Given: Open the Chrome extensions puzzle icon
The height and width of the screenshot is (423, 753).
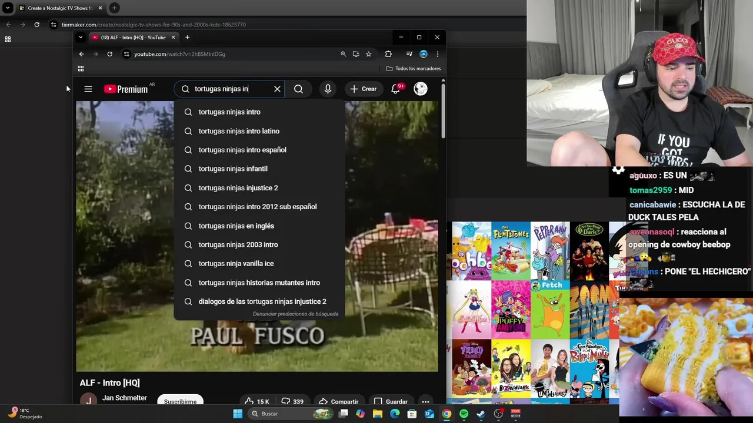Looking at the screenshot, I should coord(388,54).
